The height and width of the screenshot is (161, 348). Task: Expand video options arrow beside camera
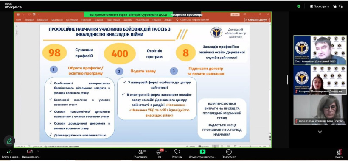point(37,151)
